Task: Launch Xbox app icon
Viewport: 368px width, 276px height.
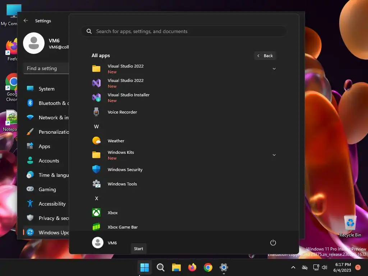Action: click(96, 212)
